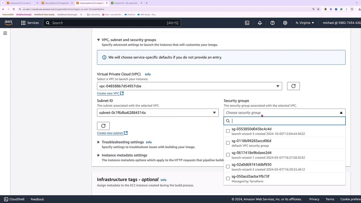Collapse VPC, subnet and security groups section

pos(98,40)
